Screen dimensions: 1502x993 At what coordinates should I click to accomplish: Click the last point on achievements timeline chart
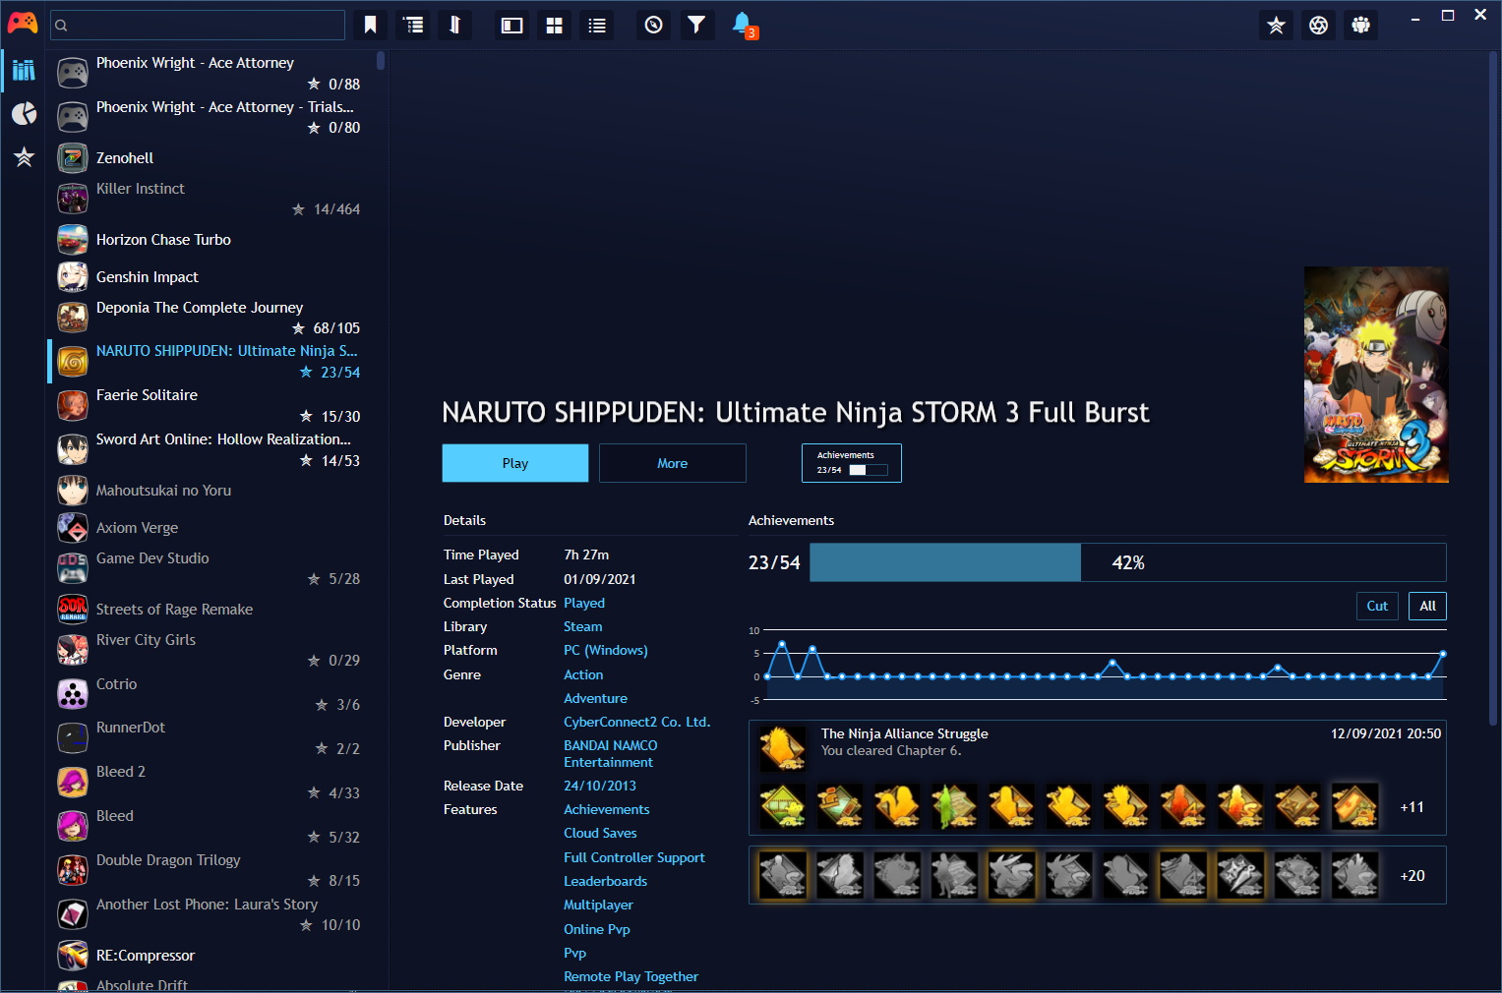click(1443, 654)
